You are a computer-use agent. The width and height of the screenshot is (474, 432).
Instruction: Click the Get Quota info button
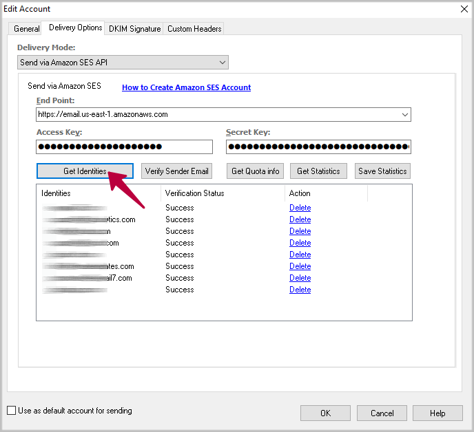(x=255, y=171)
